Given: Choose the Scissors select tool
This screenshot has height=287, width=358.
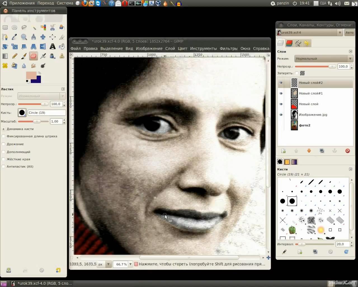Looking at the screenshot, I should coord(52,27).
